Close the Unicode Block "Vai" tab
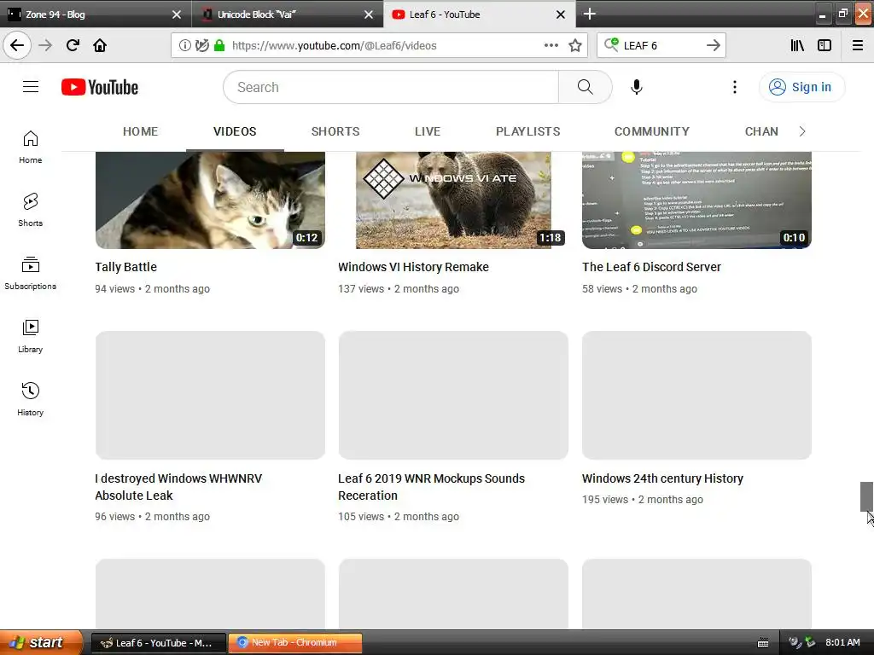This screenshot has width=874, height=655. 369,14
